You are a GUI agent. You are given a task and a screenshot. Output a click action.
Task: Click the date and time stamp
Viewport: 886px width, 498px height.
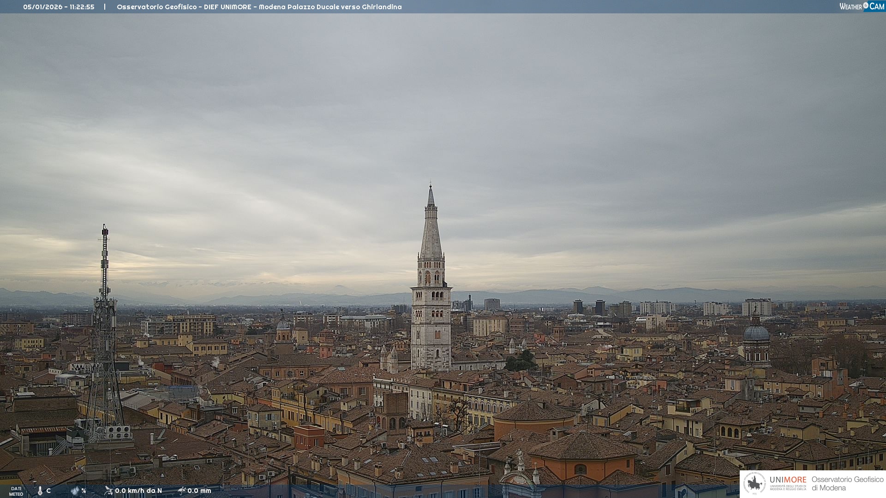pos(59,7)
